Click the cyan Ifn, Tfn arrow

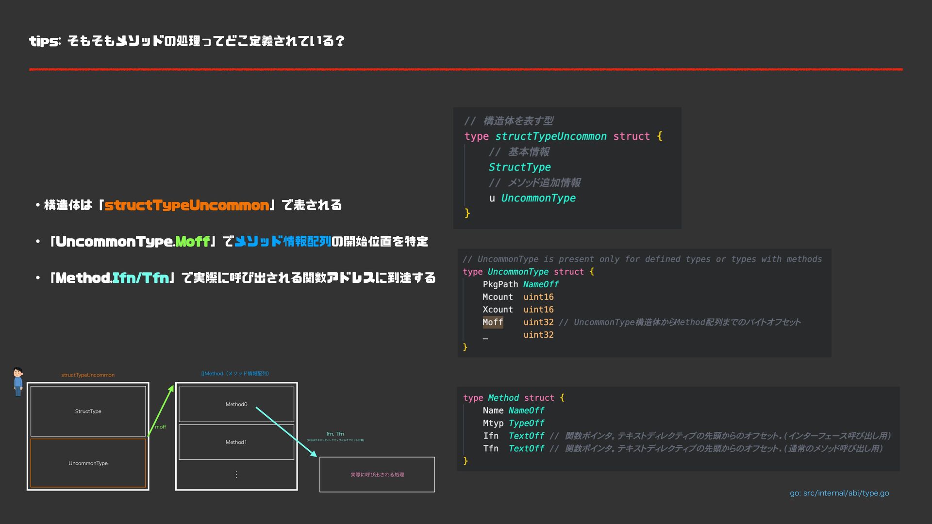coord(285,430)
